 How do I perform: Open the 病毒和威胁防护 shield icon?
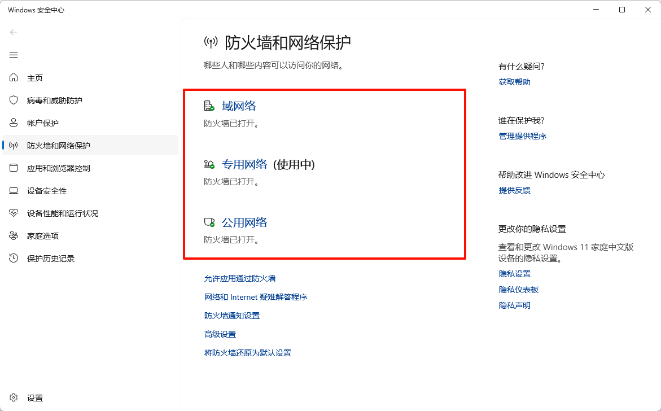tap(13, 100)
